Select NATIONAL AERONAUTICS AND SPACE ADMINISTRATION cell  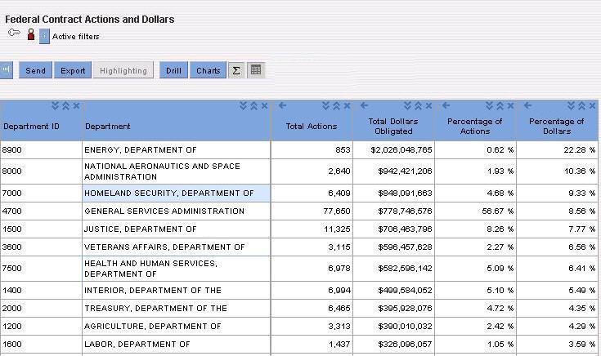tap(177, 171)
